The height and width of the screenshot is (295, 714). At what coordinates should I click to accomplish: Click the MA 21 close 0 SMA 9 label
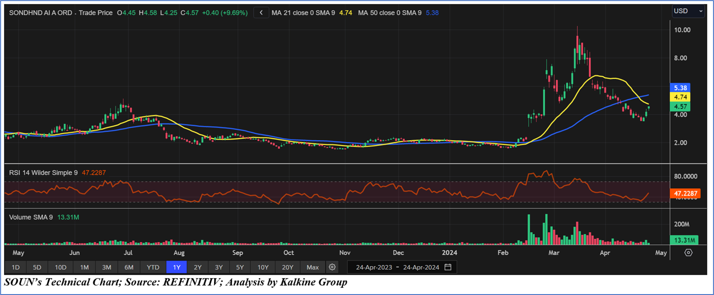coord(303,13)
